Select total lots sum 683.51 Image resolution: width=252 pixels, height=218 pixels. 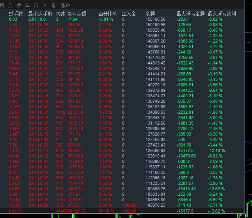pos(16,211)
